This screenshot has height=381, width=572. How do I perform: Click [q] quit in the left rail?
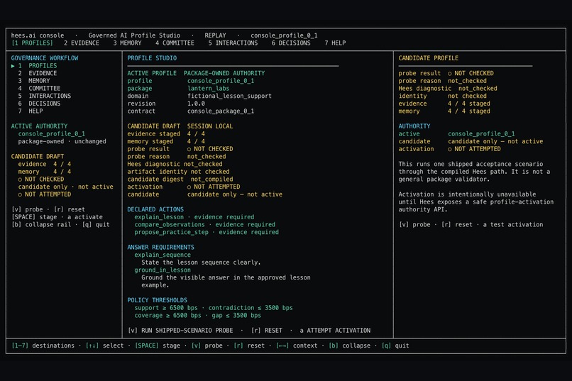pyautogui.click(x=96, y=225)
